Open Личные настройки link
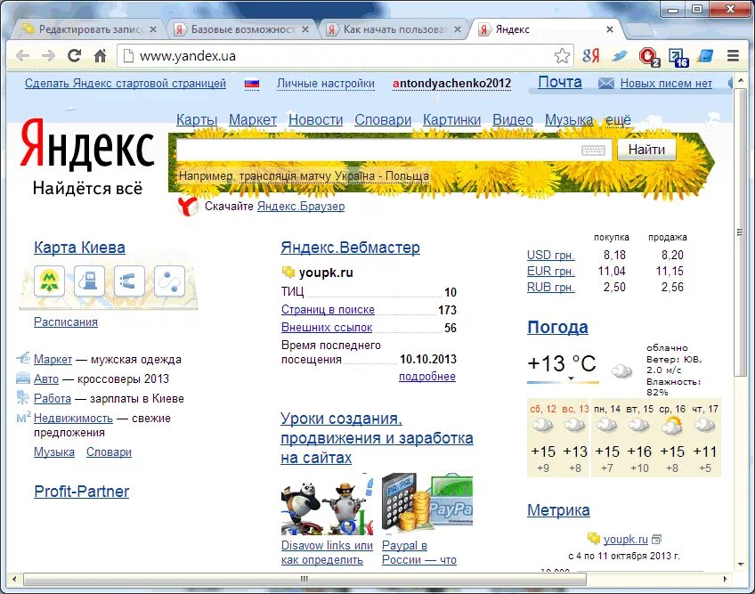The width and height of the screenshot is (755, 594). tap(326, 84)
